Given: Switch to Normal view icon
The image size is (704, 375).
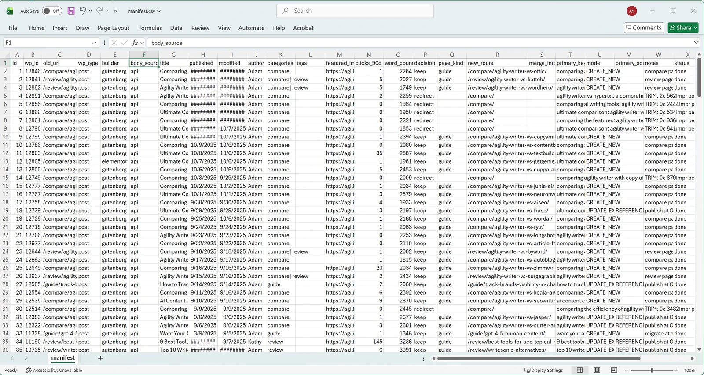Looking at the screenshot, I should tap(580, 370).
